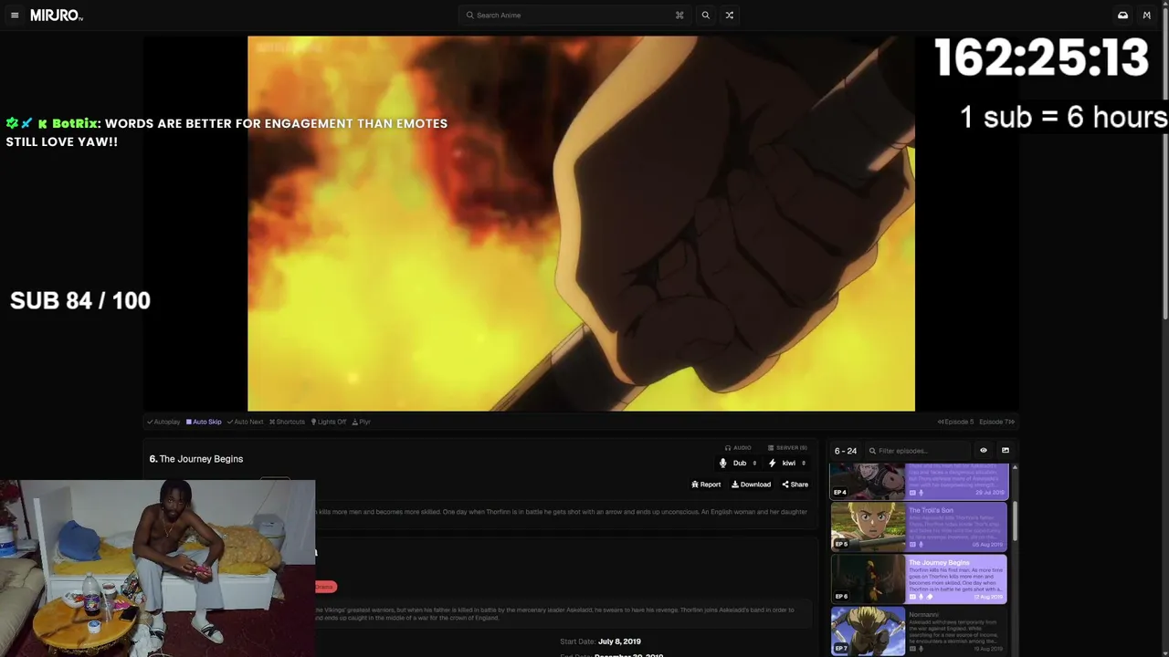Viewport: 1169px width, 657px height.
Task: Toggle the Auto Next option
Action: [245, 422]
